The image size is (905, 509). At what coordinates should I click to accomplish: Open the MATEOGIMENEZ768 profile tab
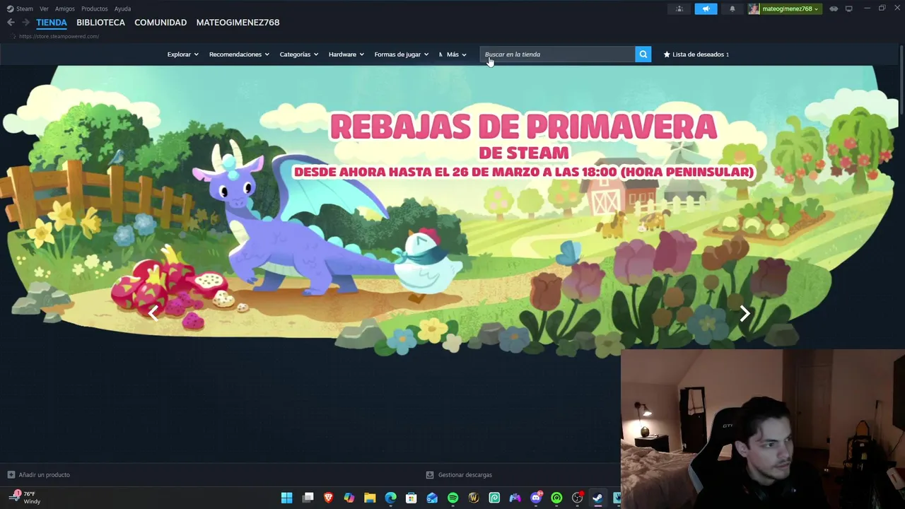pos(238,23)
